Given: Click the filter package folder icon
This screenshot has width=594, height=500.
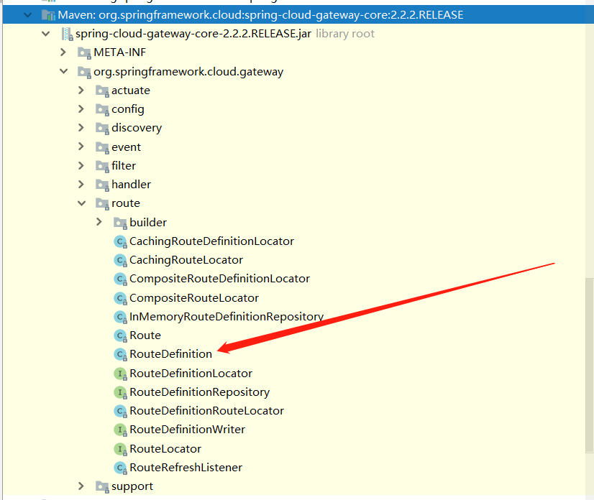Looking at the screenshot, I should click(x=102, y=166).
